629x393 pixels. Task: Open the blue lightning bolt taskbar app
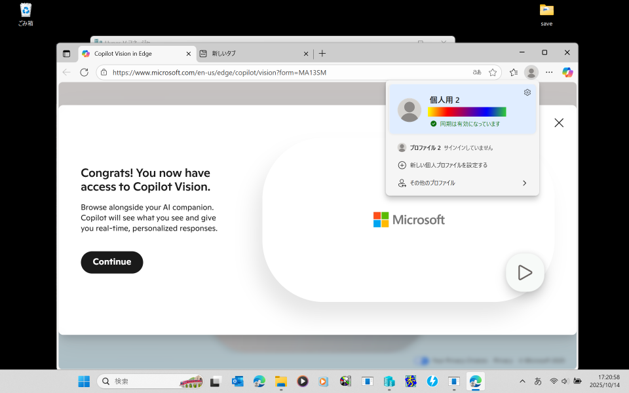(x=432, y=381)
